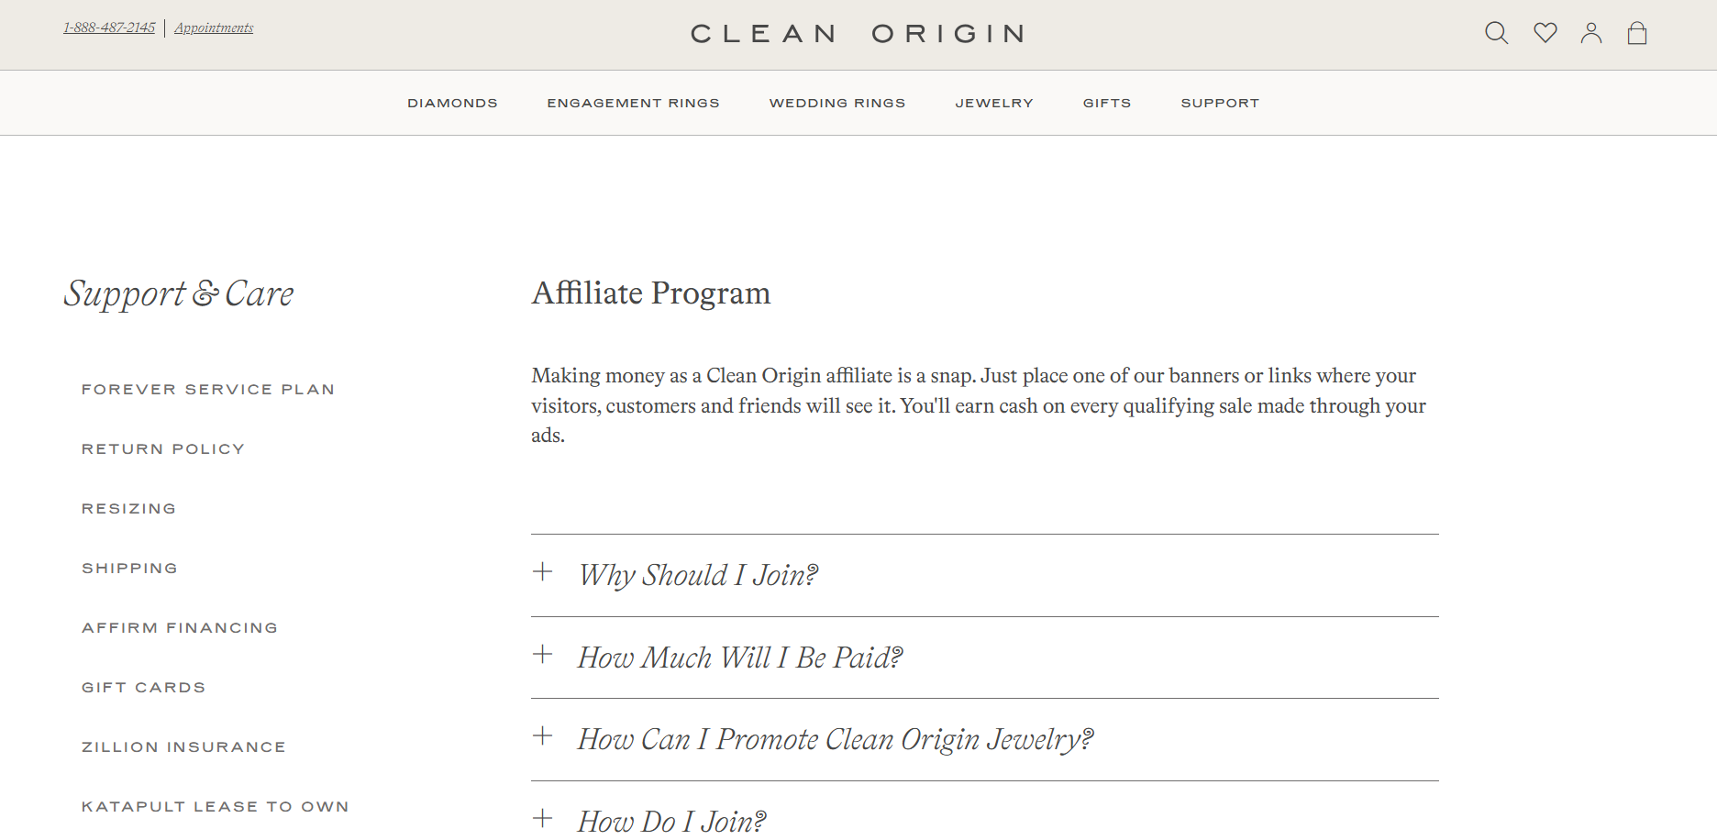Open the shopping bag icon

click(x=1637, y=33)
